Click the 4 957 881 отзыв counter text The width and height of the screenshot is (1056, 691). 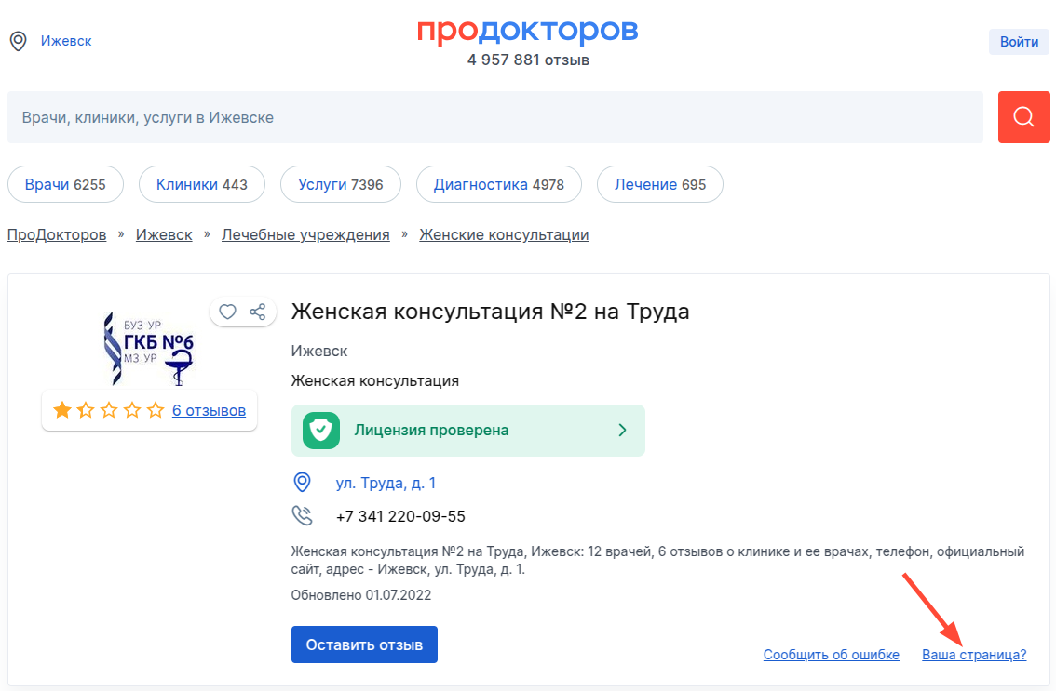tap(528, 60)
